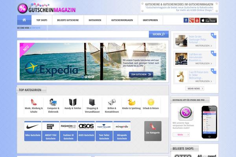Click the Gutscheinmagazin logo
This screenshot has height=157, width=236.
click(x=46, y=8)
